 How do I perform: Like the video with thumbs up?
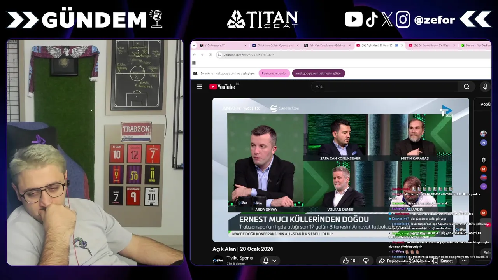click(x=349, y=261)
